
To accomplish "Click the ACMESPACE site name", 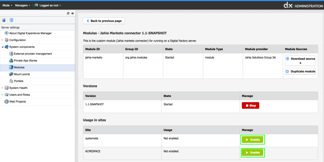I will coord(93,151).
